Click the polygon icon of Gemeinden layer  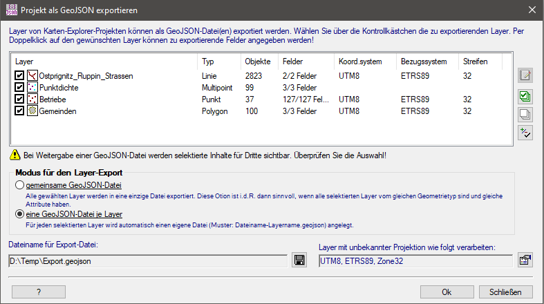coord(32,111)
